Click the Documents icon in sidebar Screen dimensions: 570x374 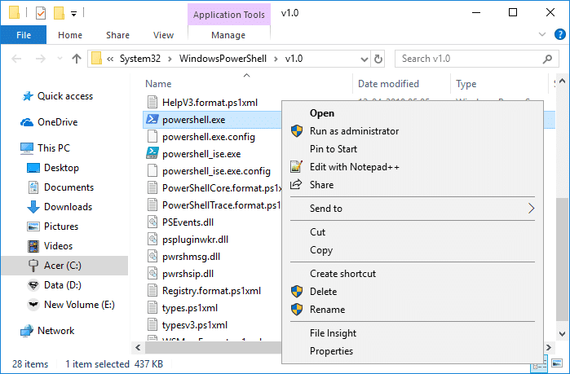pos(33,187)
